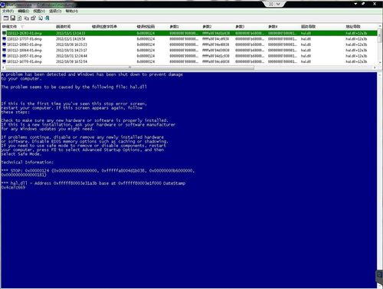The height and width of the screenshot is (289, 383).
Task: Click the fullscreen icon in top center tab
Action: [x=271, y=4]
